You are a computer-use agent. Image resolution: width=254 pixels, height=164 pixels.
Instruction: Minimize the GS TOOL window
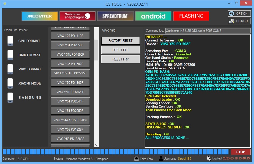coord(229,3)
